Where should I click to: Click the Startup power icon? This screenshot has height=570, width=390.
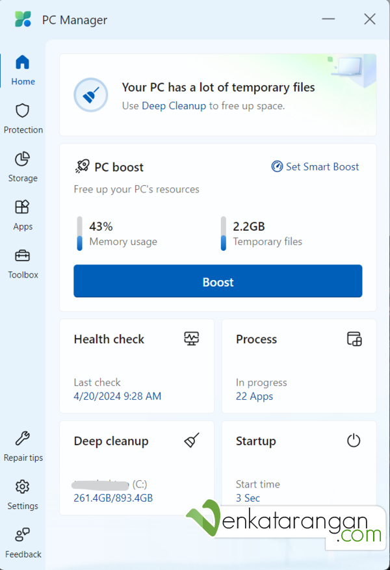tap(354, 441)
